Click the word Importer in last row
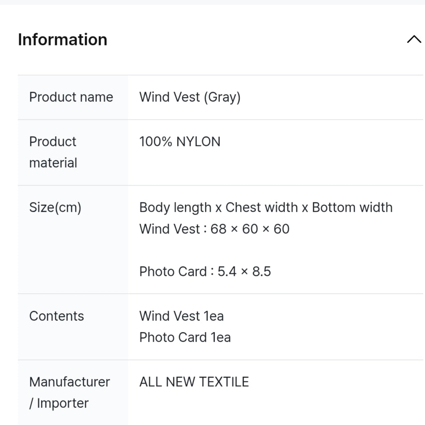 63,403
